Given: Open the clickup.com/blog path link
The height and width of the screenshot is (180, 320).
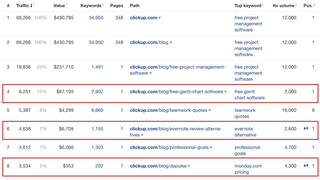Looking at the screenshot, I should point(149,42).
